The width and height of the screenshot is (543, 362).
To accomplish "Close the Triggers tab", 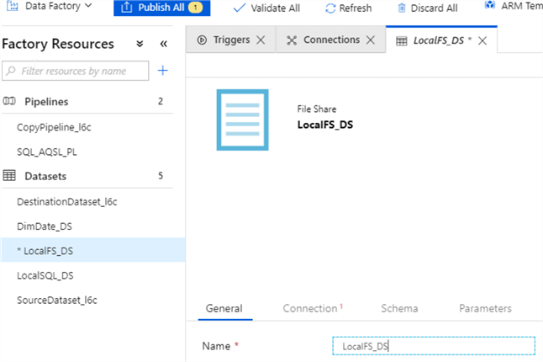I will pos(261,40).
